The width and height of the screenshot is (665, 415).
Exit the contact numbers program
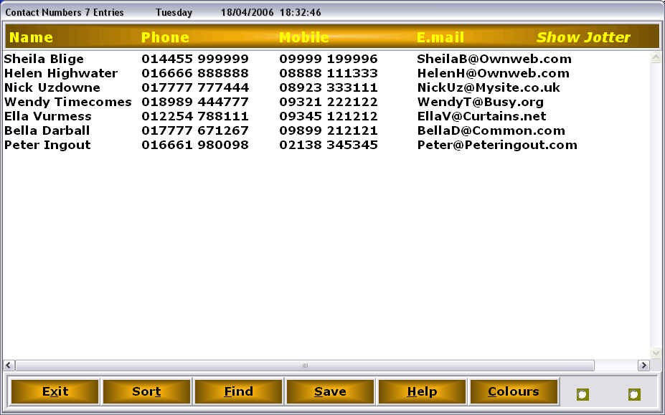point(55,391)
